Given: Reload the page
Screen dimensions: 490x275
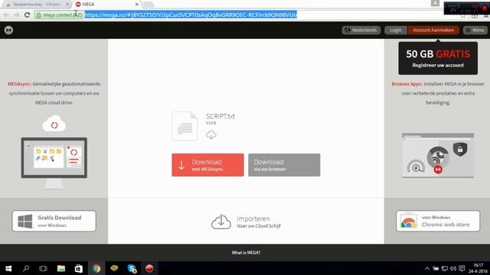Looking at the screenshot, I should pyautogui.click(x=28, y=15).
